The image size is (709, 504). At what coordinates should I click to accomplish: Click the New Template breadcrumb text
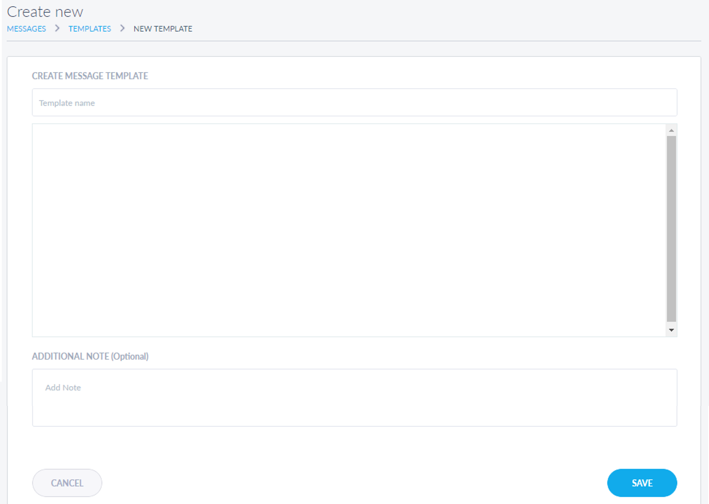point(162,29)
